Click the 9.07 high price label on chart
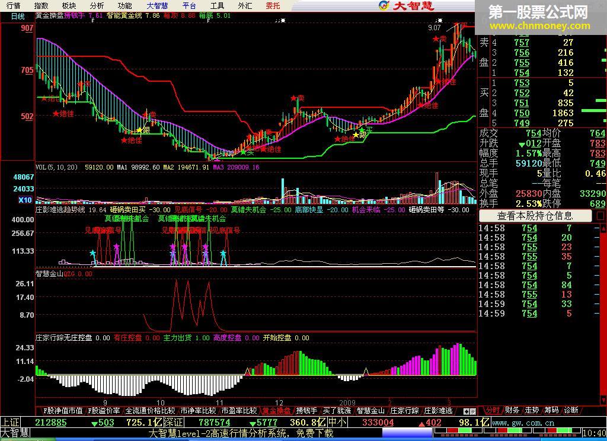The height and width of the screenshot is (441, 607). tap(435, 27)
